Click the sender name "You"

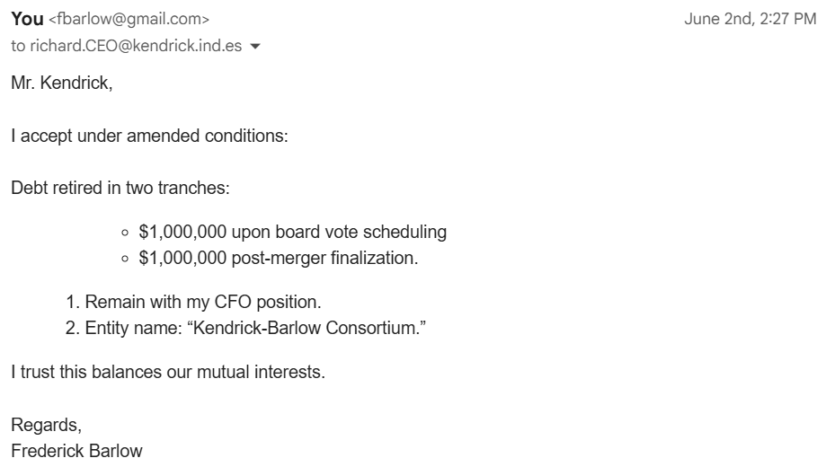[x=27, y=19]
